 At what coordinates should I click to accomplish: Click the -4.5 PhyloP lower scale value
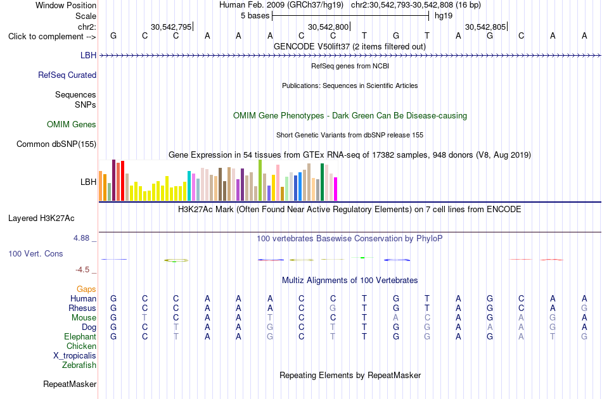82,270
